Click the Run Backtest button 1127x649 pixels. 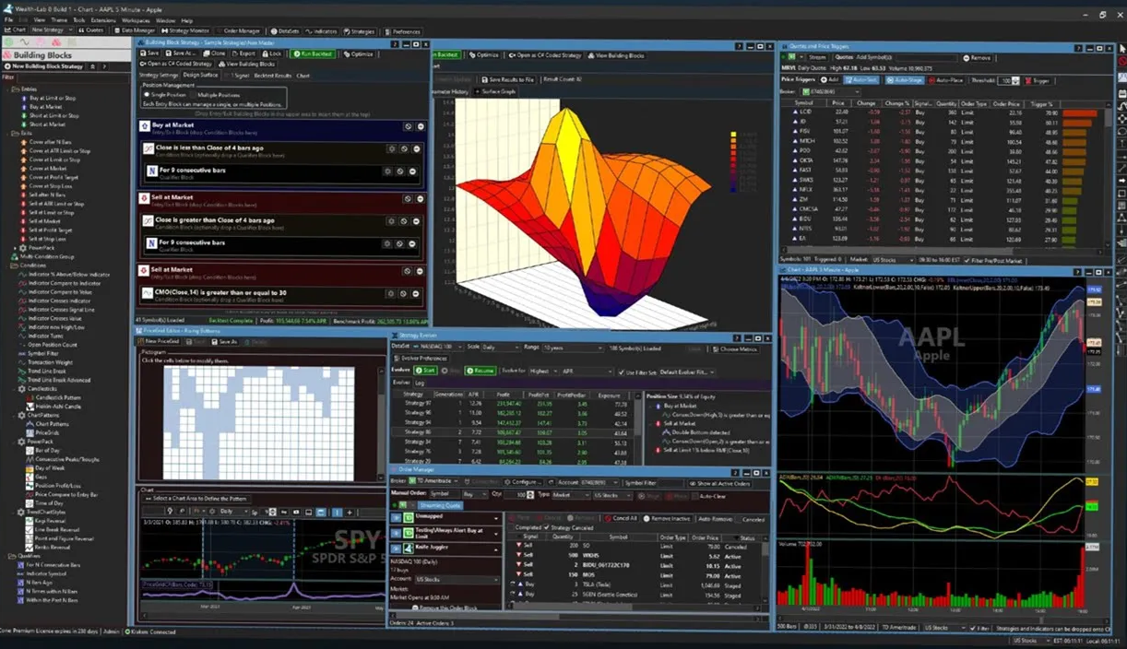tap(314, 53)
